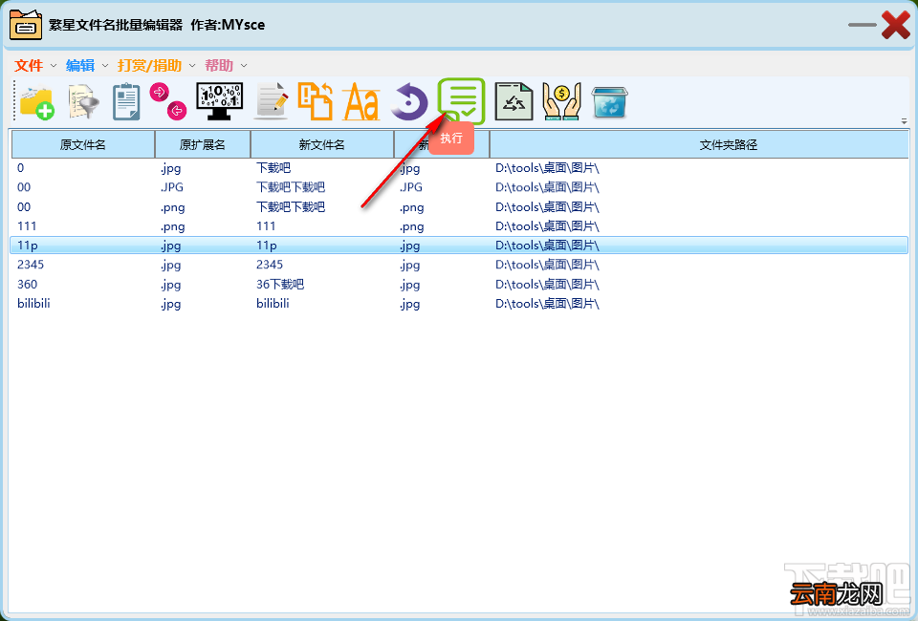Select original filename 11p in highlighted row
The height and width of the screenshot is (621, 918).
[28, 246]
